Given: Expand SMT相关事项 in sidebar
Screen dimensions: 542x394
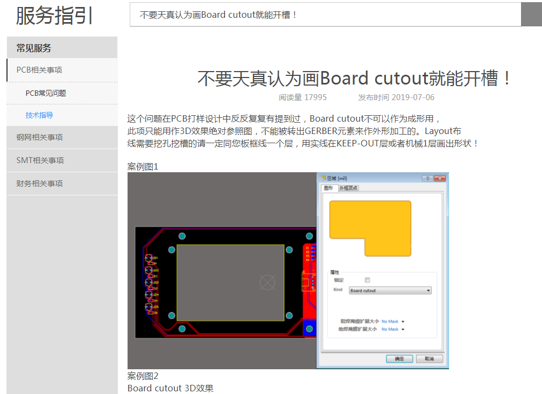Looking at the screenshot, I should pyautogui.click(x=40, y=160).
